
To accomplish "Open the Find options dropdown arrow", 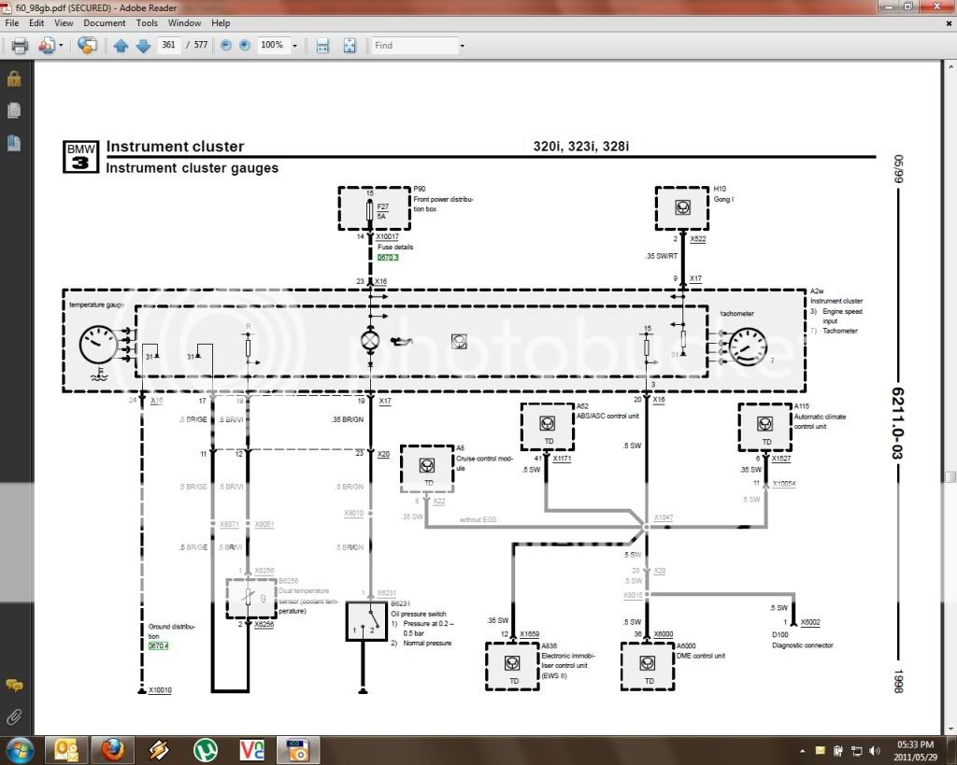I will click(x=462, y=46).
